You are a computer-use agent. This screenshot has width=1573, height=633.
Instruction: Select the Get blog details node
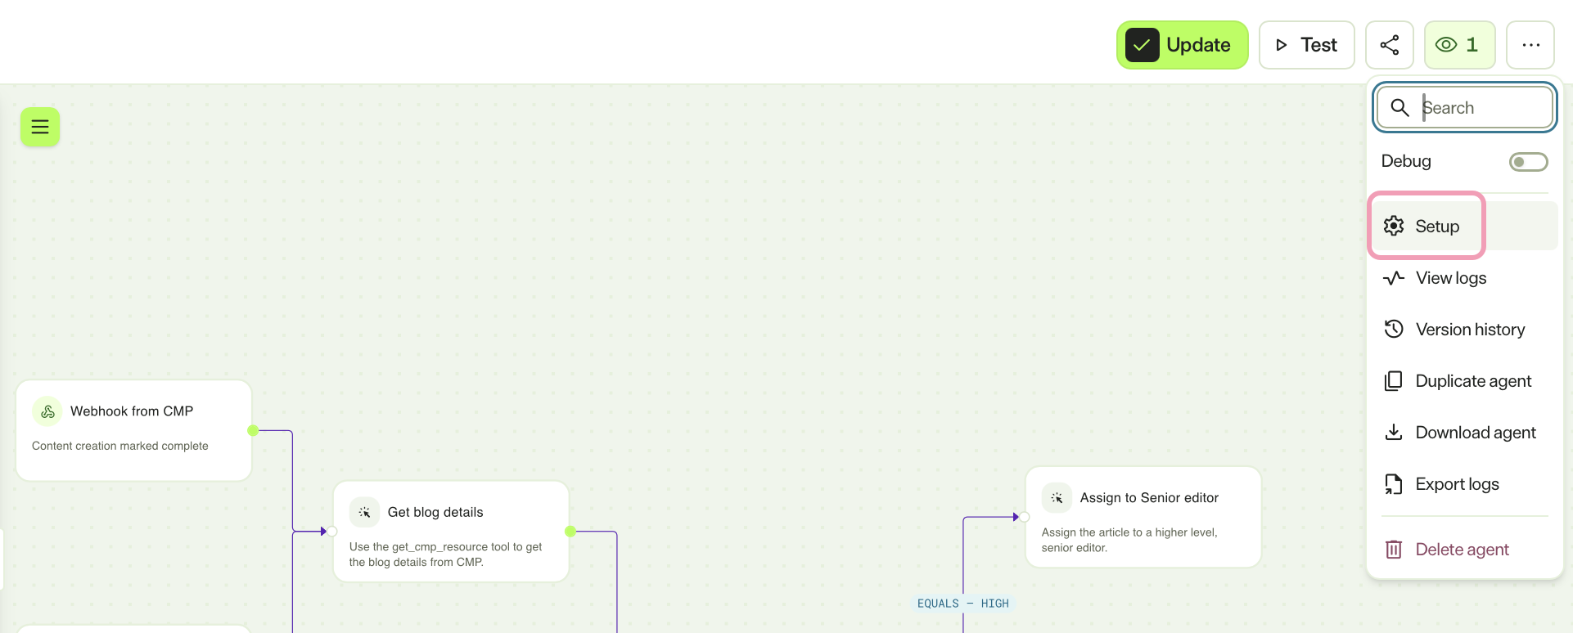point(451,532)
